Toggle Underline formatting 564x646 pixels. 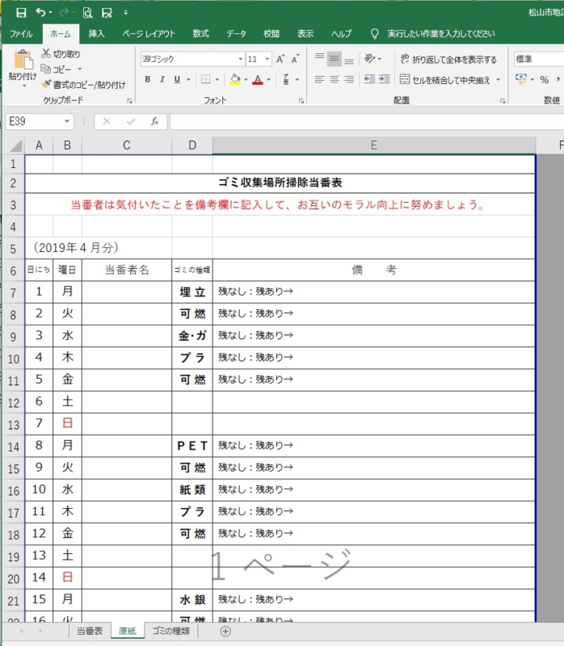(177, 79)
